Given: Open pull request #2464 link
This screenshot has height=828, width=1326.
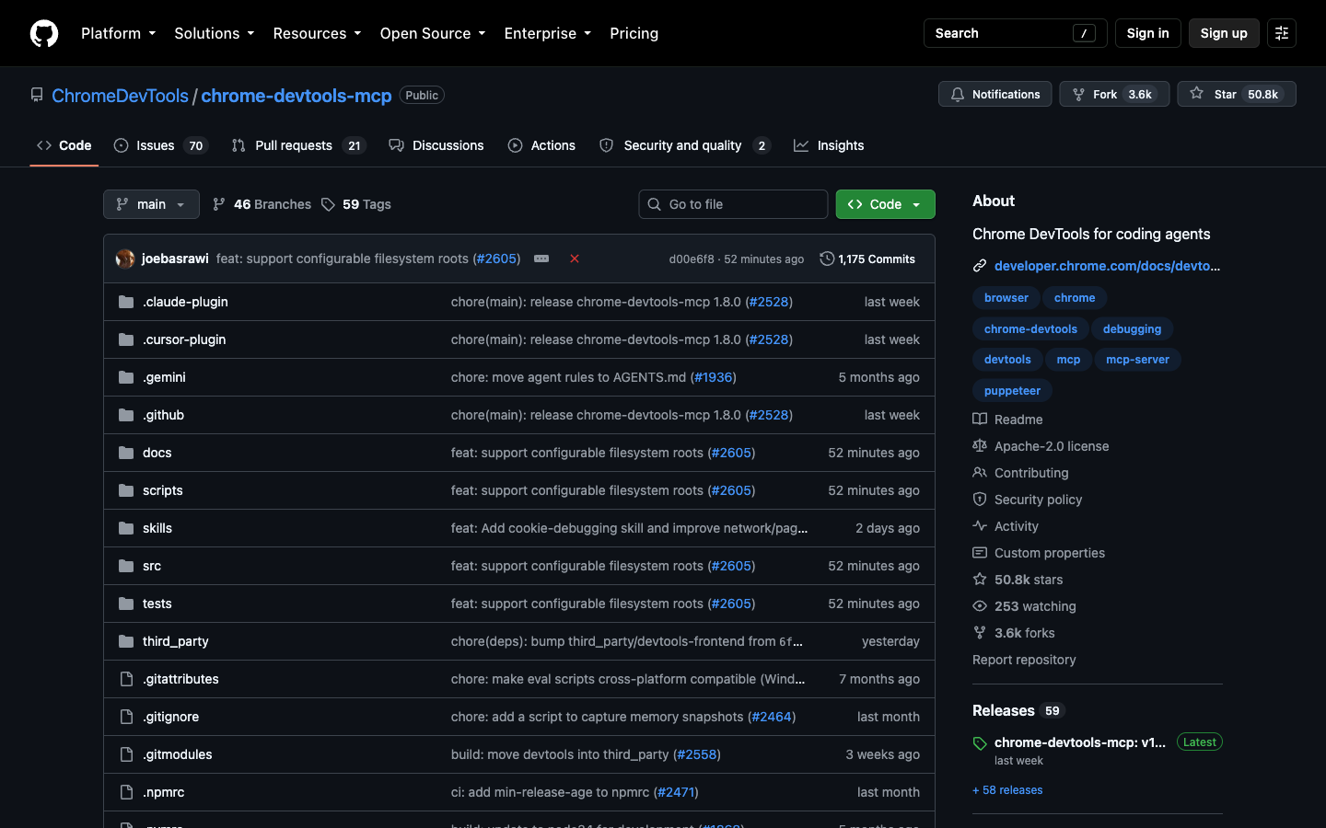Looking at the screenshot, I should [x=772, y=717].
